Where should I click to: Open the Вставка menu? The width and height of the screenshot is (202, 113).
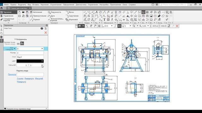[36, 5]
